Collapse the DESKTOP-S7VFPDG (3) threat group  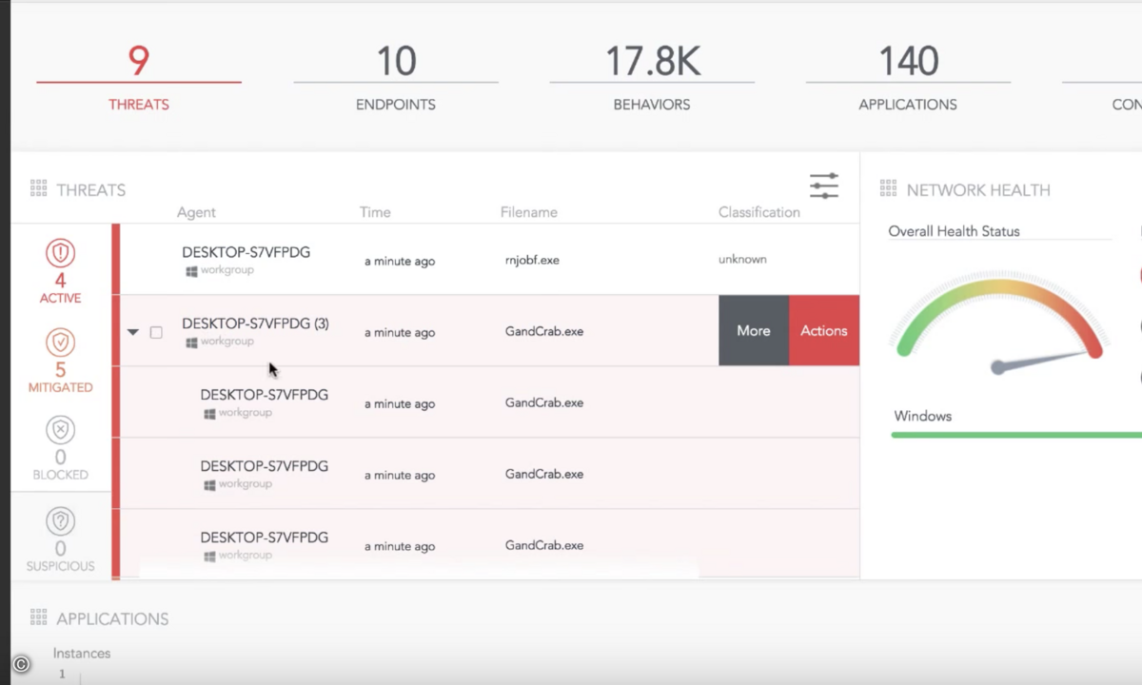click(x=133, y=332)
